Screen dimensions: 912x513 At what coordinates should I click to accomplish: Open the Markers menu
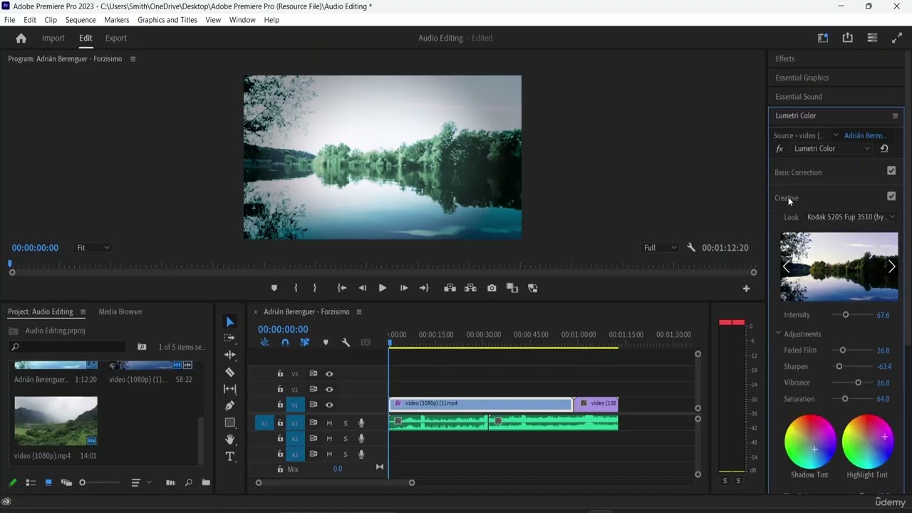coord(117,20)
